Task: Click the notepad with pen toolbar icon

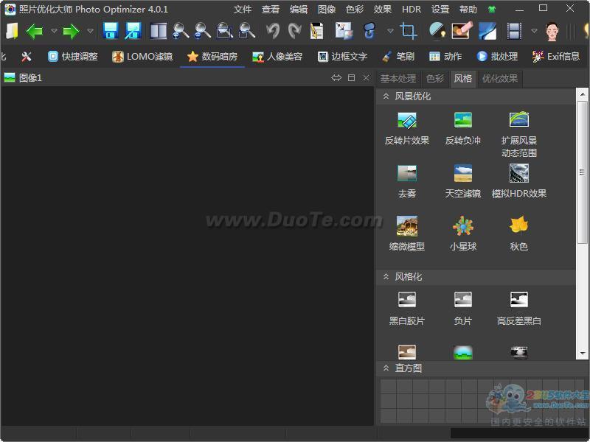Action: point(316,31)
